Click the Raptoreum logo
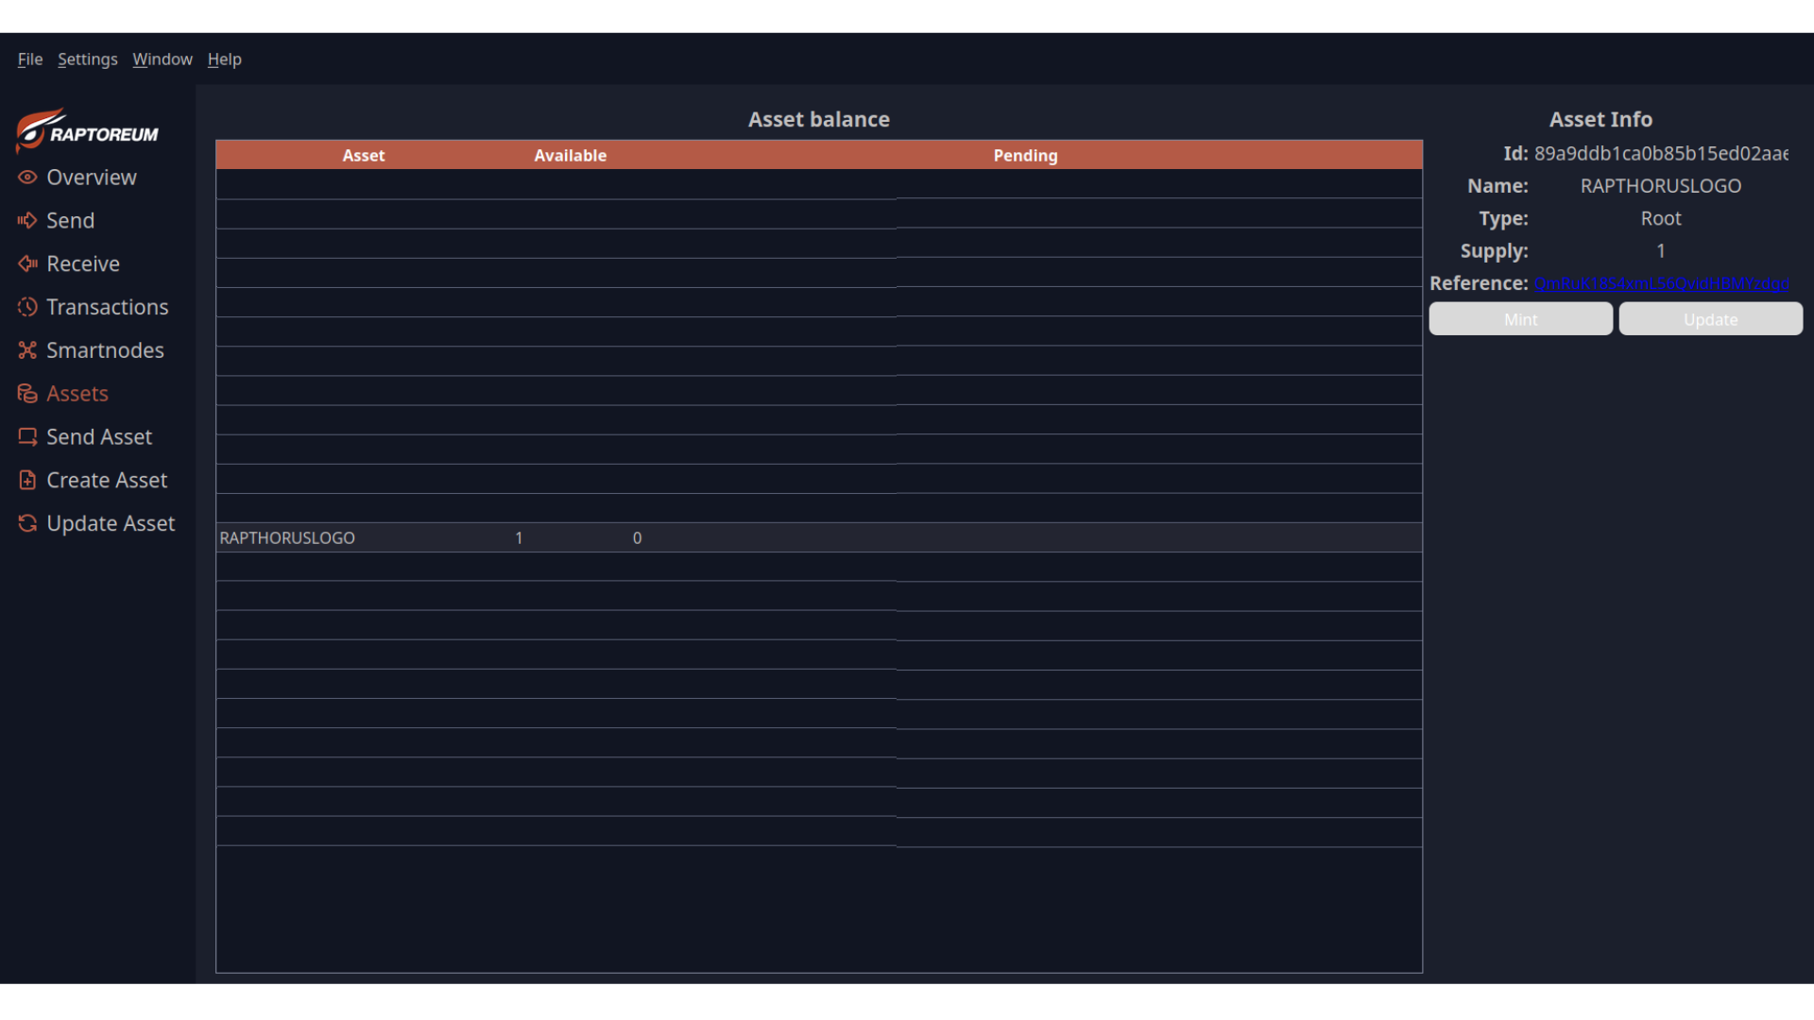 (87, 130)
